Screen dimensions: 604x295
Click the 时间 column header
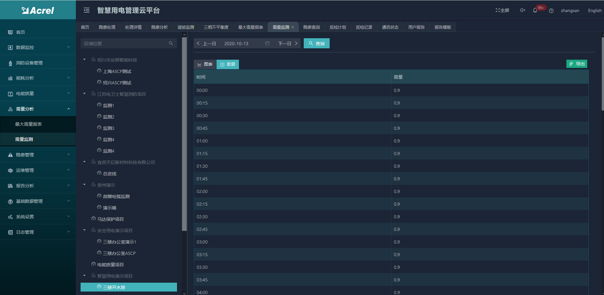click(292, 77)
